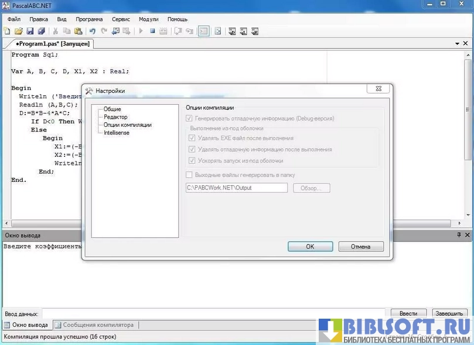474x345 pixels.
Task: Open the document tab list dropdown arrow
Action: tap(458, 44)
